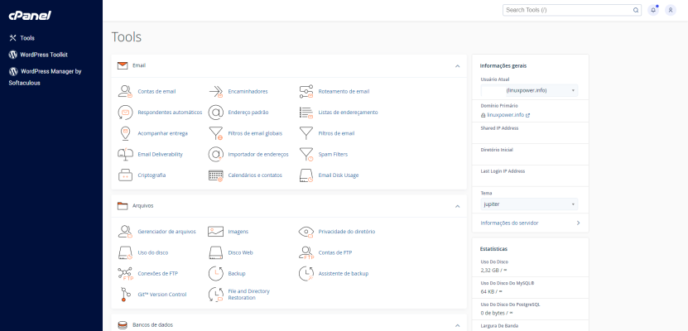Open the linuxpower.info primary domain link

(508, 115)
